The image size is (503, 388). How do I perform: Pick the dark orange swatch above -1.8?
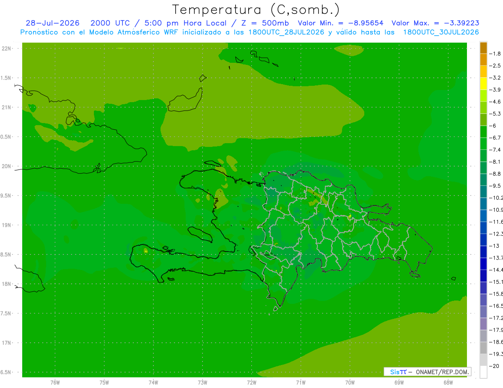[x=483, y=48]
